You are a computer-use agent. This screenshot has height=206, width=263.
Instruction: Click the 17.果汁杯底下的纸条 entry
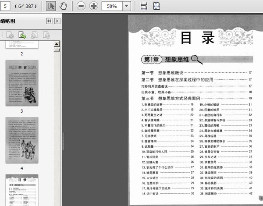168,188
